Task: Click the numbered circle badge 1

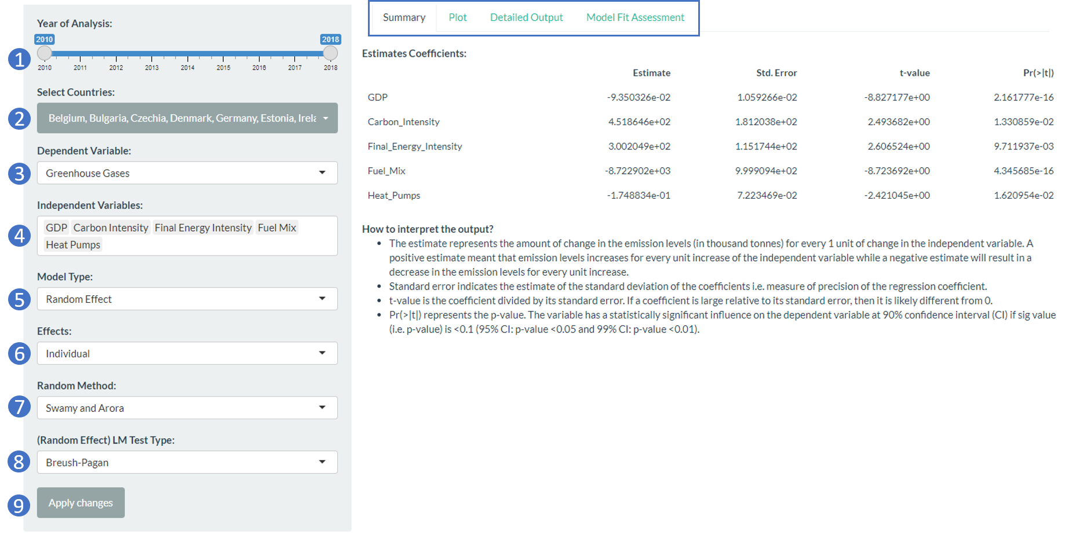Action: click(19, 60)
